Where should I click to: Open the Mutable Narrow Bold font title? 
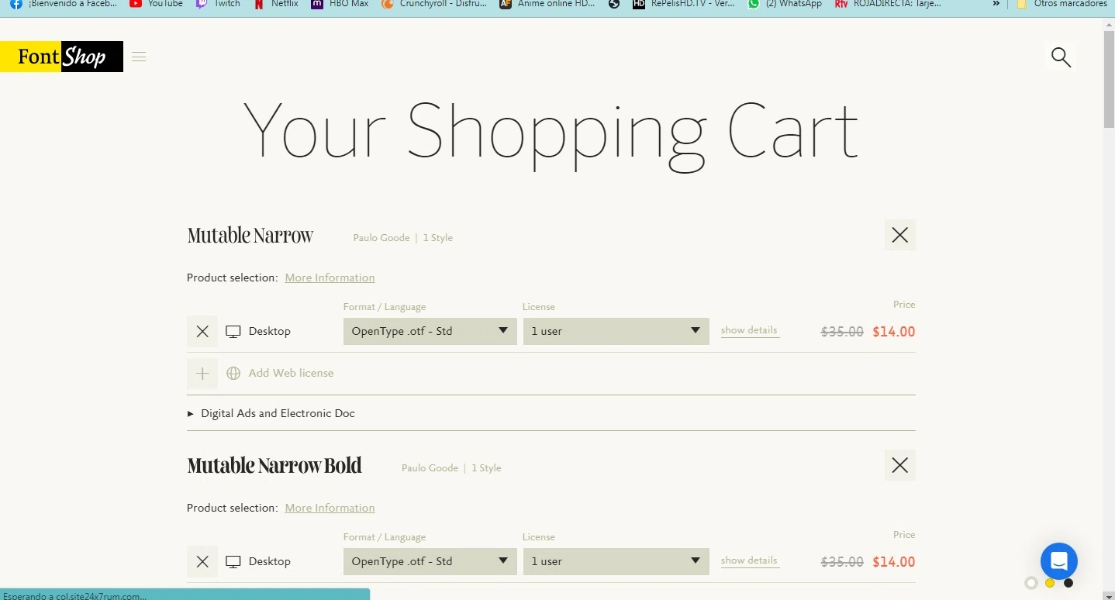[274, 466]
